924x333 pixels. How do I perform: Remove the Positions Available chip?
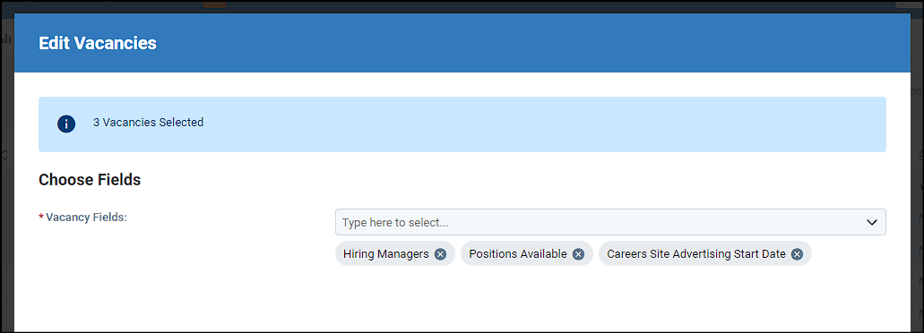coord(578,254)
